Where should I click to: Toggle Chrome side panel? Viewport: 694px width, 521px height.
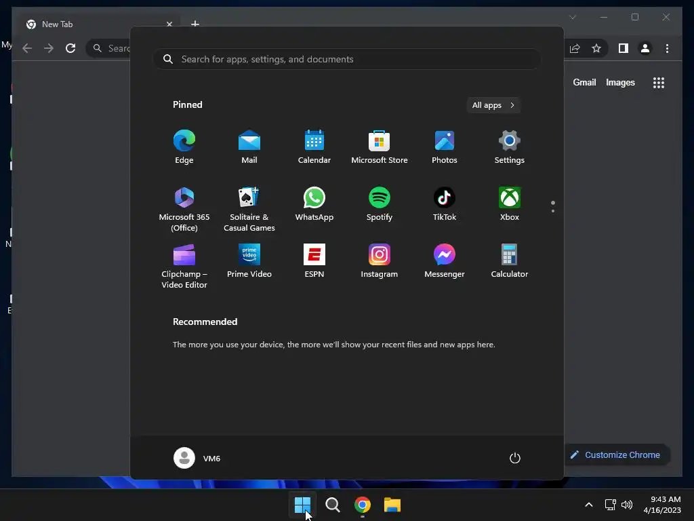point(624,48)
